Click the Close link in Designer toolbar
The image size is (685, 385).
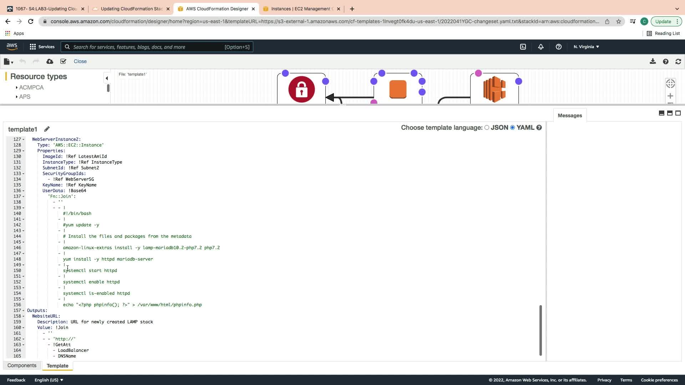coord(80,61)
